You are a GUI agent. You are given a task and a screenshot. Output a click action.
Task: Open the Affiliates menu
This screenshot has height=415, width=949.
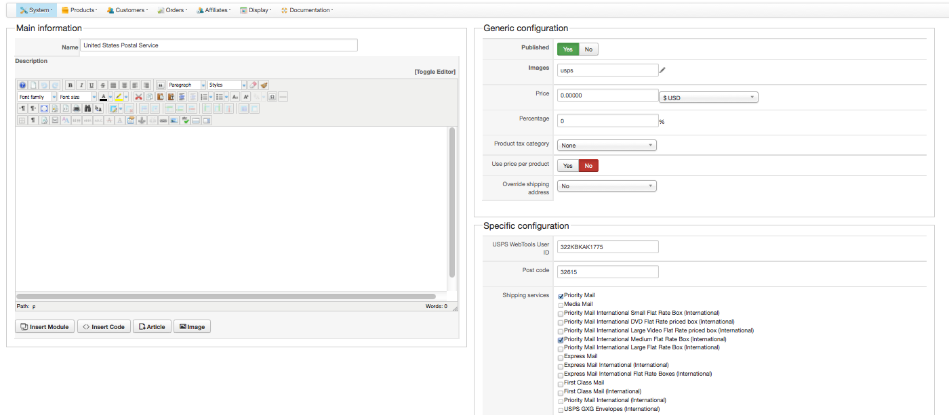coord(214,10)
